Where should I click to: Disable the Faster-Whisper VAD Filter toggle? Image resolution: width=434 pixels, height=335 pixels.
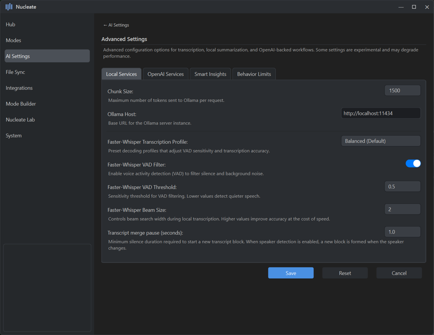tap(413, 163)
